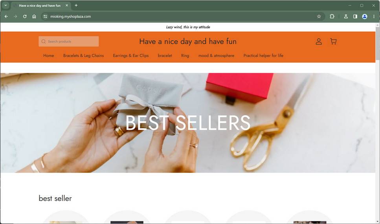This screenshot has height=224, width=380.
Task: Reload the page in the browser
Action: pos(25,17)
